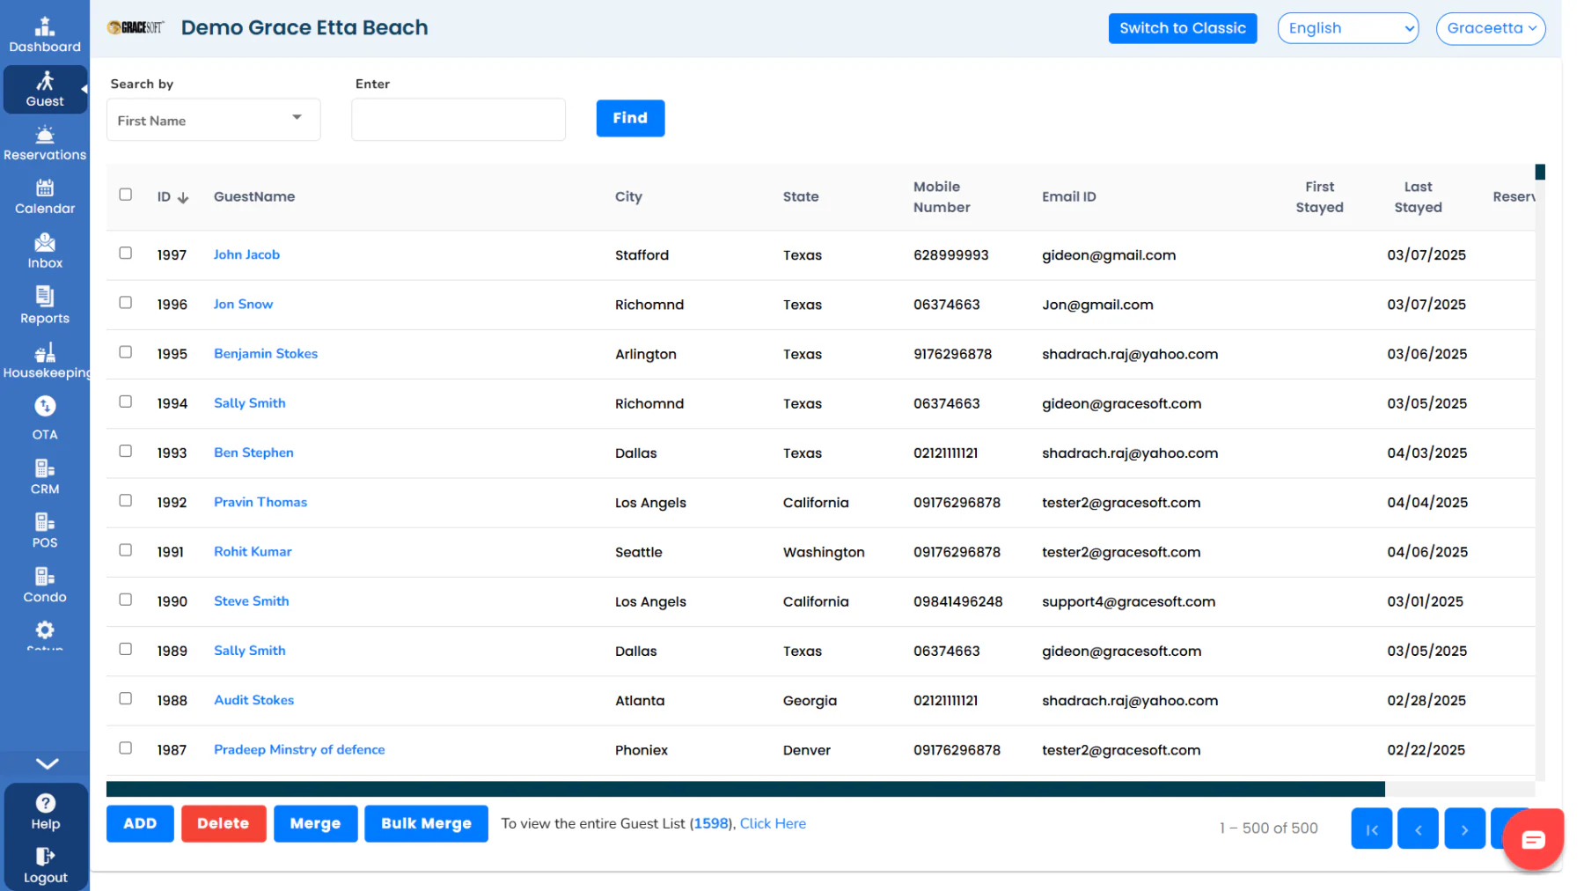Collapse sidebar using small white arrow
The height and width of the screenshot is (891, 1584).
point(84,89)
